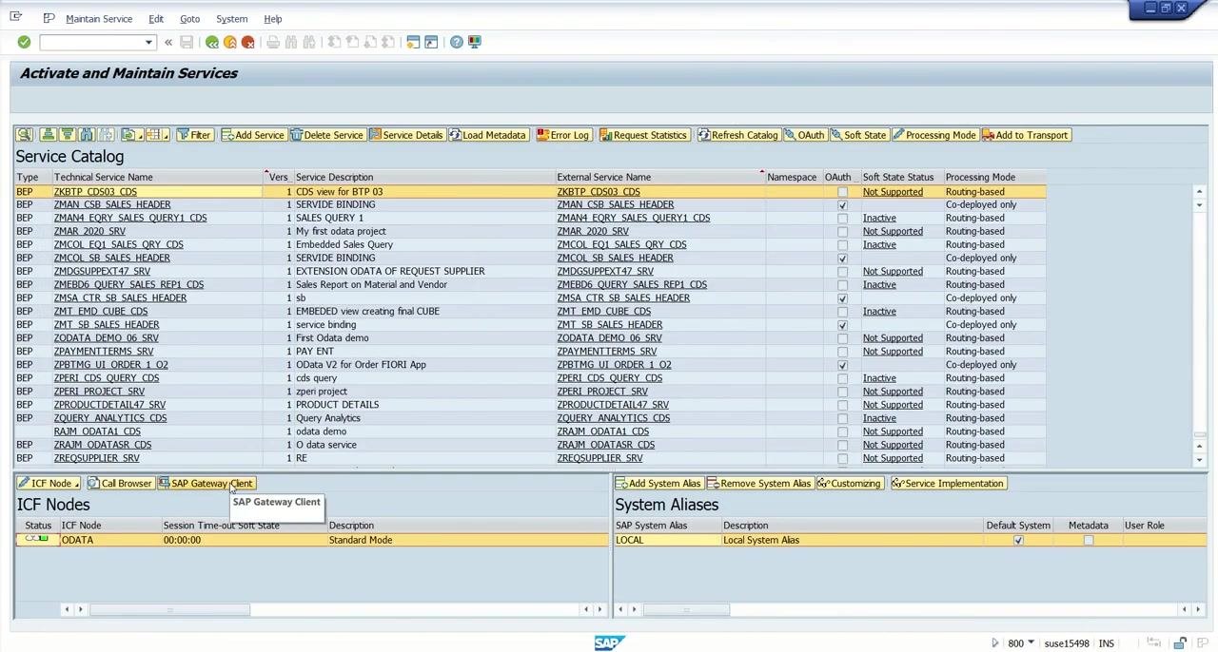1218x652 pixels.
Task: Open the Export icon dropdown arrow
Action: click(140, 137)
